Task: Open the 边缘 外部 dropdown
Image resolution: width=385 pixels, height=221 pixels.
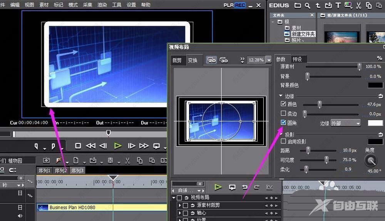Action: pyautogui.click(x=345, y=123)
